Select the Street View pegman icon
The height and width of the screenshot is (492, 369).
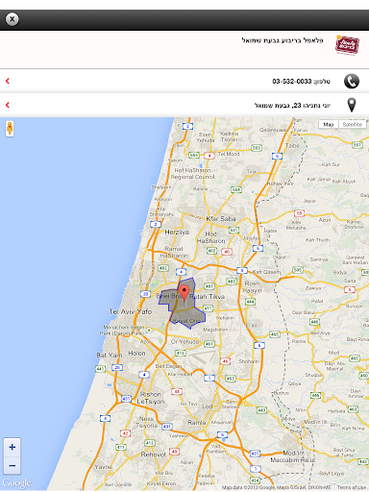pos(10,129)
